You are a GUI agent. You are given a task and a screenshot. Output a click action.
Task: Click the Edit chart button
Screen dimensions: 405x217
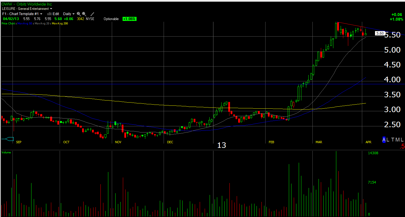pyautogui.click(x=56, y=14)
